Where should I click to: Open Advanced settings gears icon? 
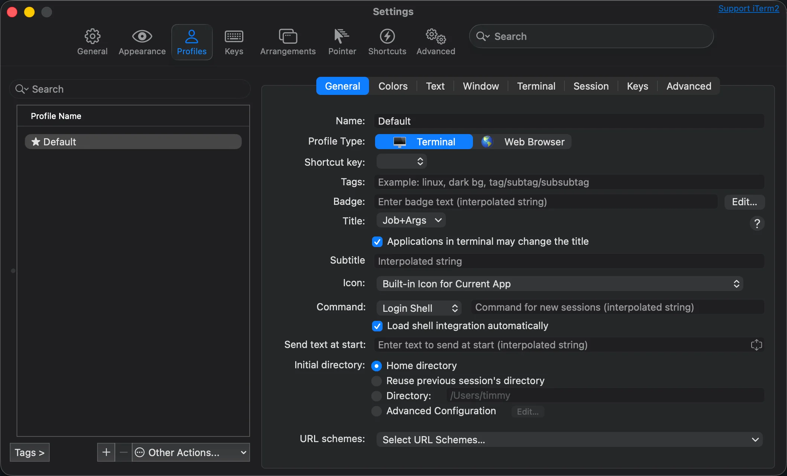click(436, 37)
